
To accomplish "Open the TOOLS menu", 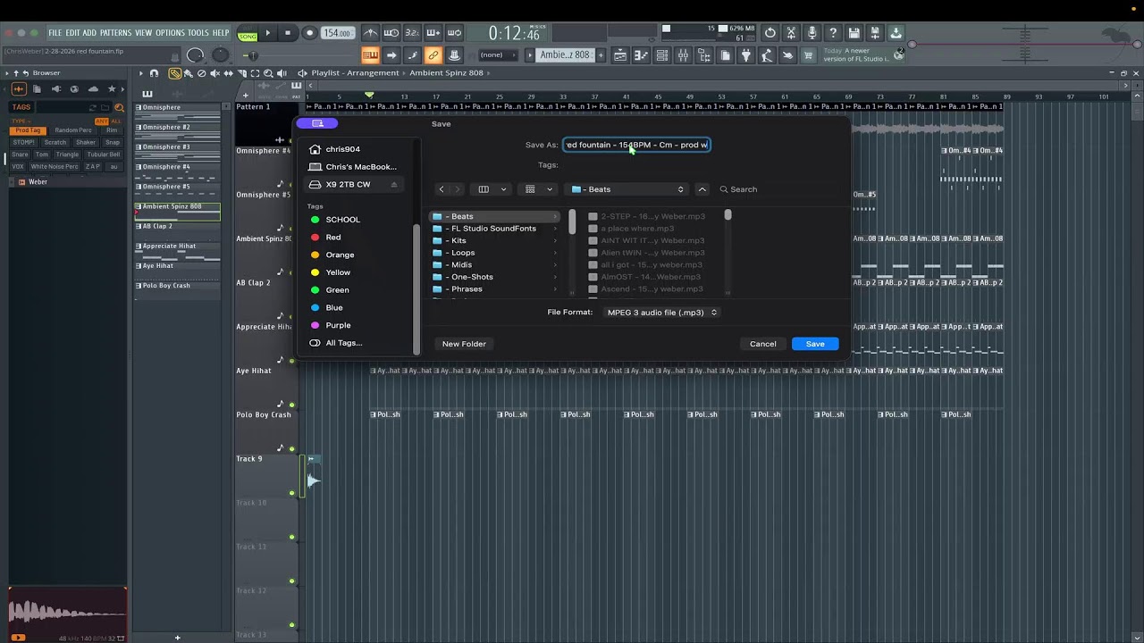I will coord(198,33).
